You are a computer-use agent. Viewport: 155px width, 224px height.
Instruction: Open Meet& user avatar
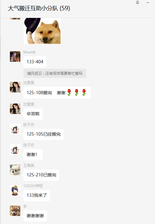[15, 57]
